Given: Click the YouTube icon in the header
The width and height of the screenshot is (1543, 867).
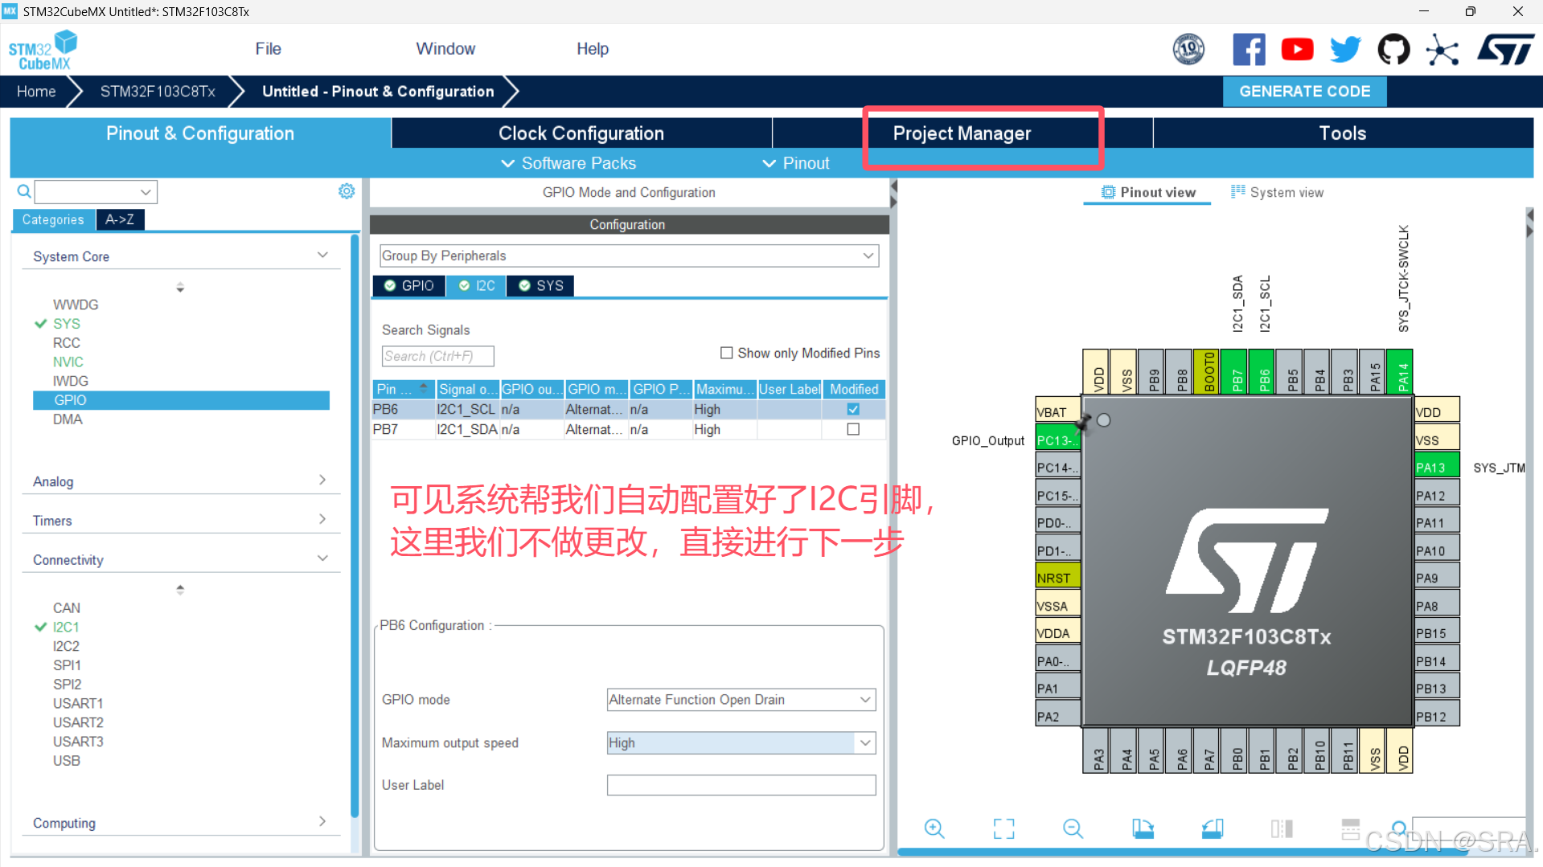Looking at the screenshot, I should click(x=1297, y=49).
